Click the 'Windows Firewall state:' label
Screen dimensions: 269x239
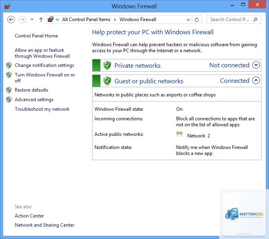point(119,109)
